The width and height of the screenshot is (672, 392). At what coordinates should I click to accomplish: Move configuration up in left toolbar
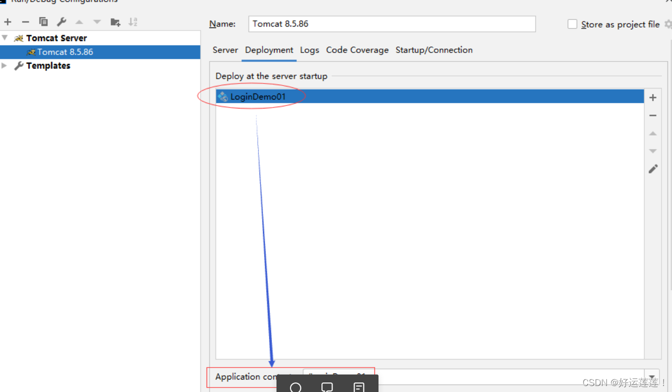79,22
